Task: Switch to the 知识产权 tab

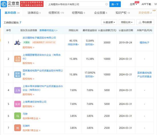Action: click(x=123, y=13)
